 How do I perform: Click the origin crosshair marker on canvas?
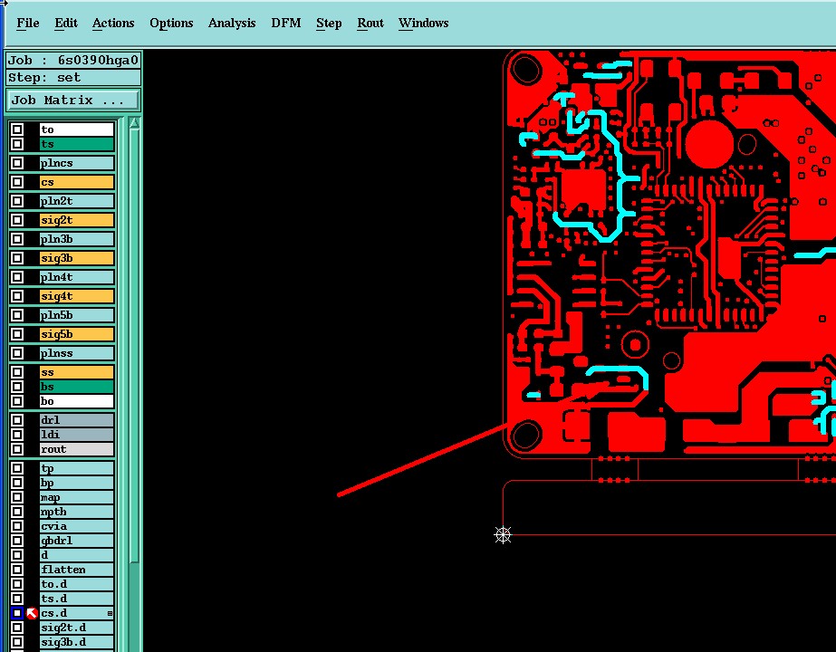point(503,534)
